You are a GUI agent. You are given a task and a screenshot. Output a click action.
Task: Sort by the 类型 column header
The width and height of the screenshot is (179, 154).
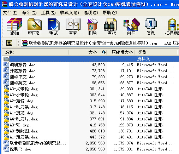156,52
